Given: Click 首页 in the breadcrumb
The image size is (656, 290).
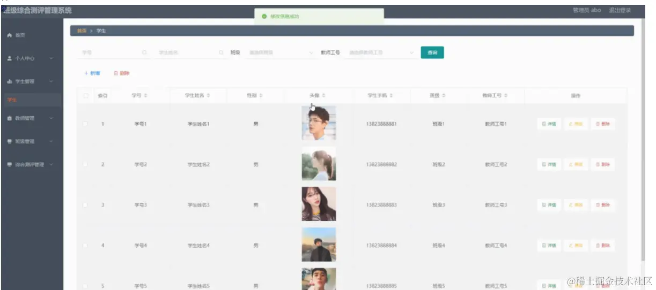Looking at the screenshot, I should [82, 30].
